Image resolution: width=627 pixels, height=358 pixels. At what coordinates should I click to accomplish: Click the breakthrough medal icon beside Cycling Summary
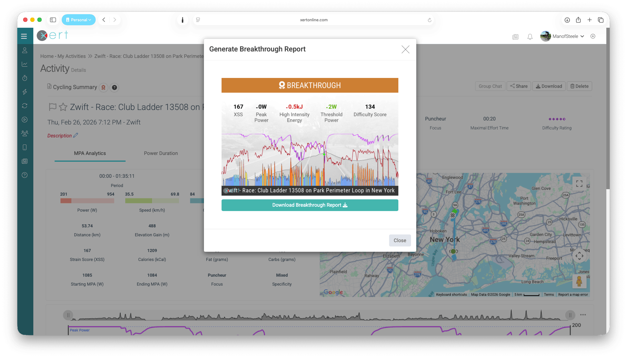pos(103,87)
